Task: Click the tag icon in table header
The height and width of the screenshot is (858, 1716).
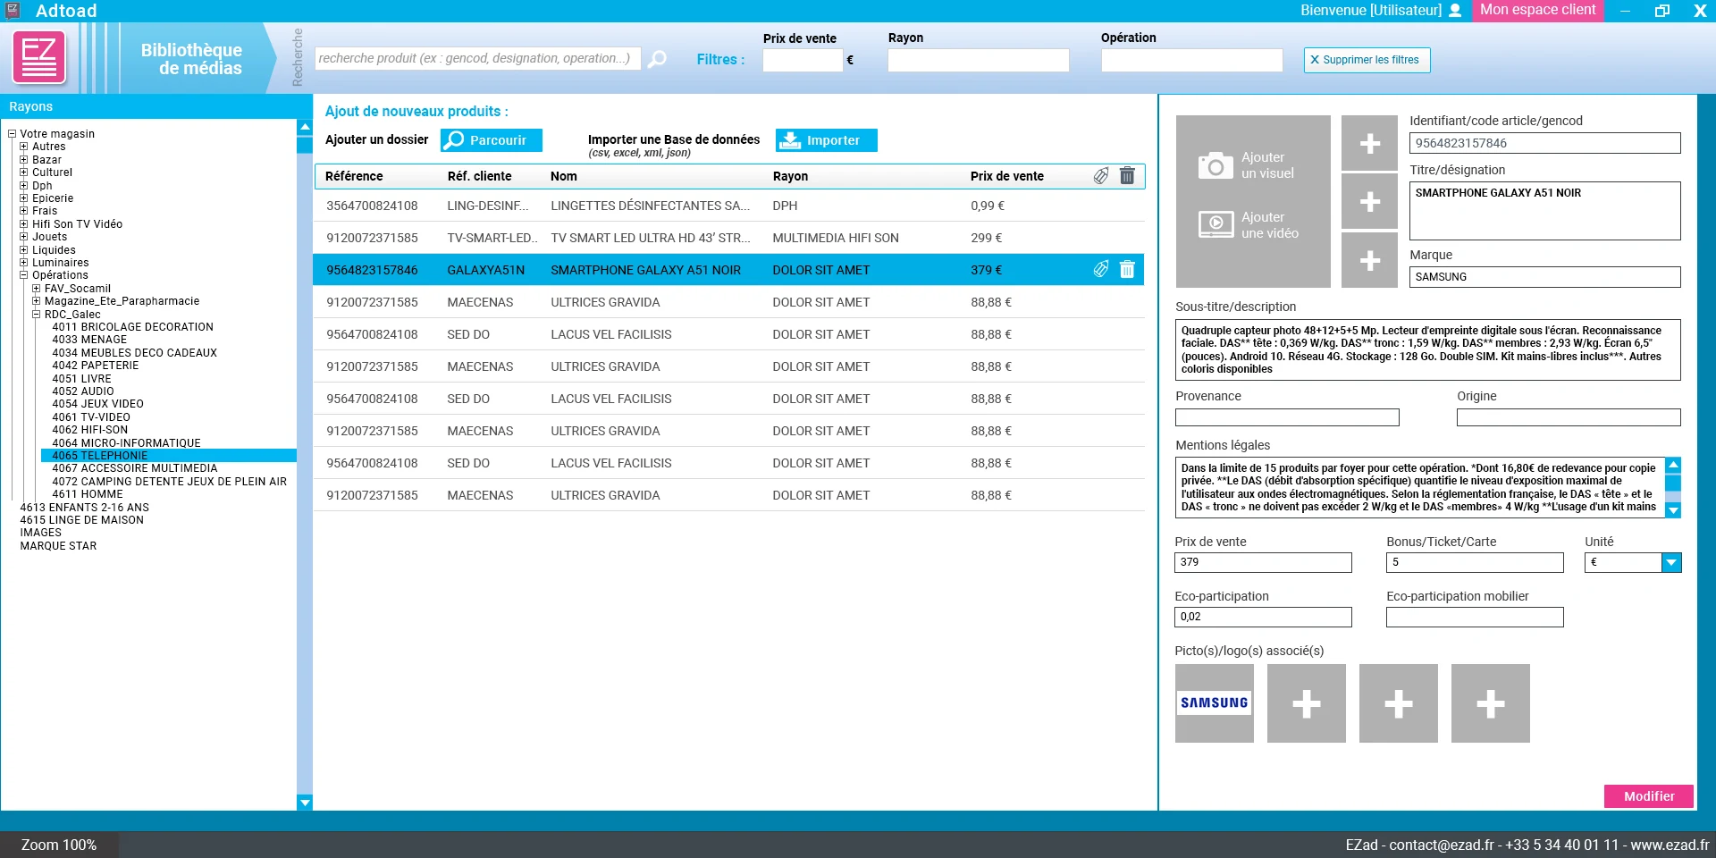Action: [1101, 176]
